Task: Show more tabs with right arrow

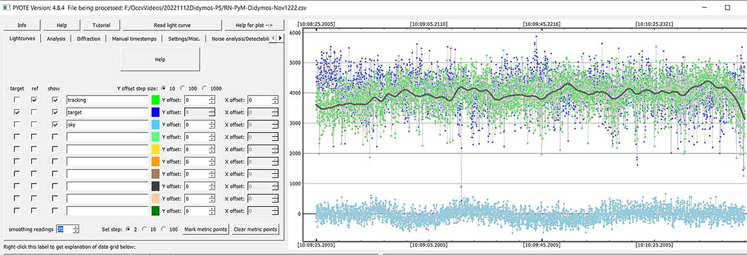Action: pos(281,38)
